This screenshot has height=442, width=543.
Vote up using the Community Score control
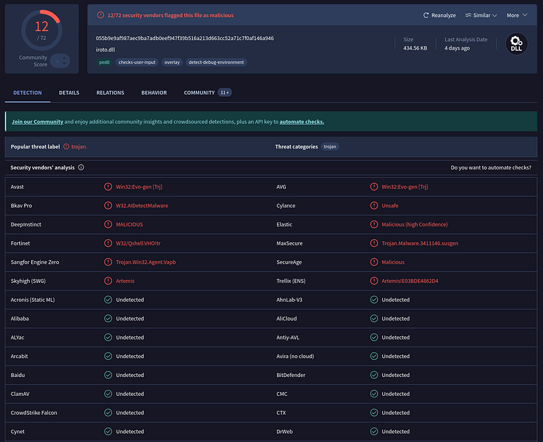coord(64,58)
